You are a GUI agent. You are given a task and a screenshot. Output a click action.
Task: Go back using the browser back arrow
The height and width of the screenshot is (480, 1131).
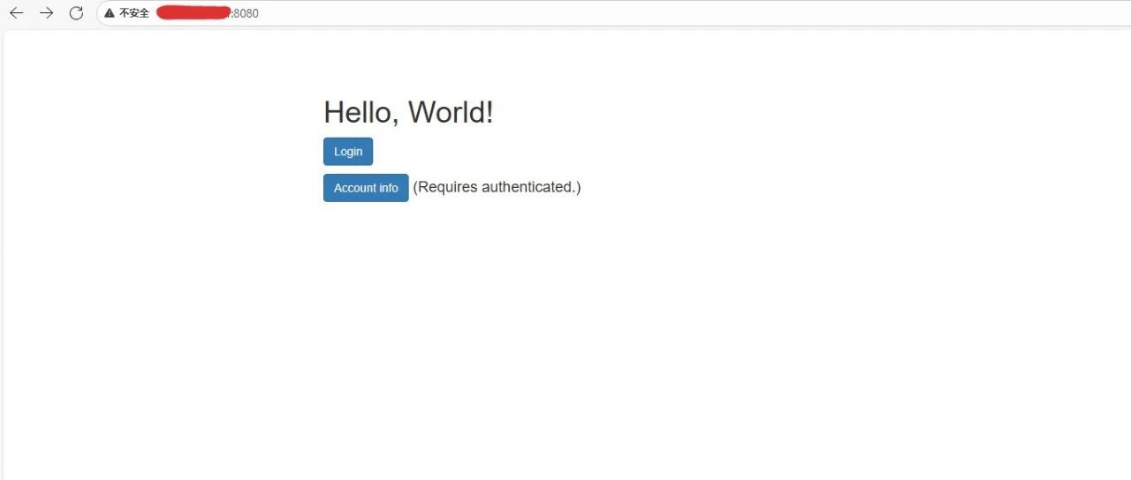pos(17,13)
